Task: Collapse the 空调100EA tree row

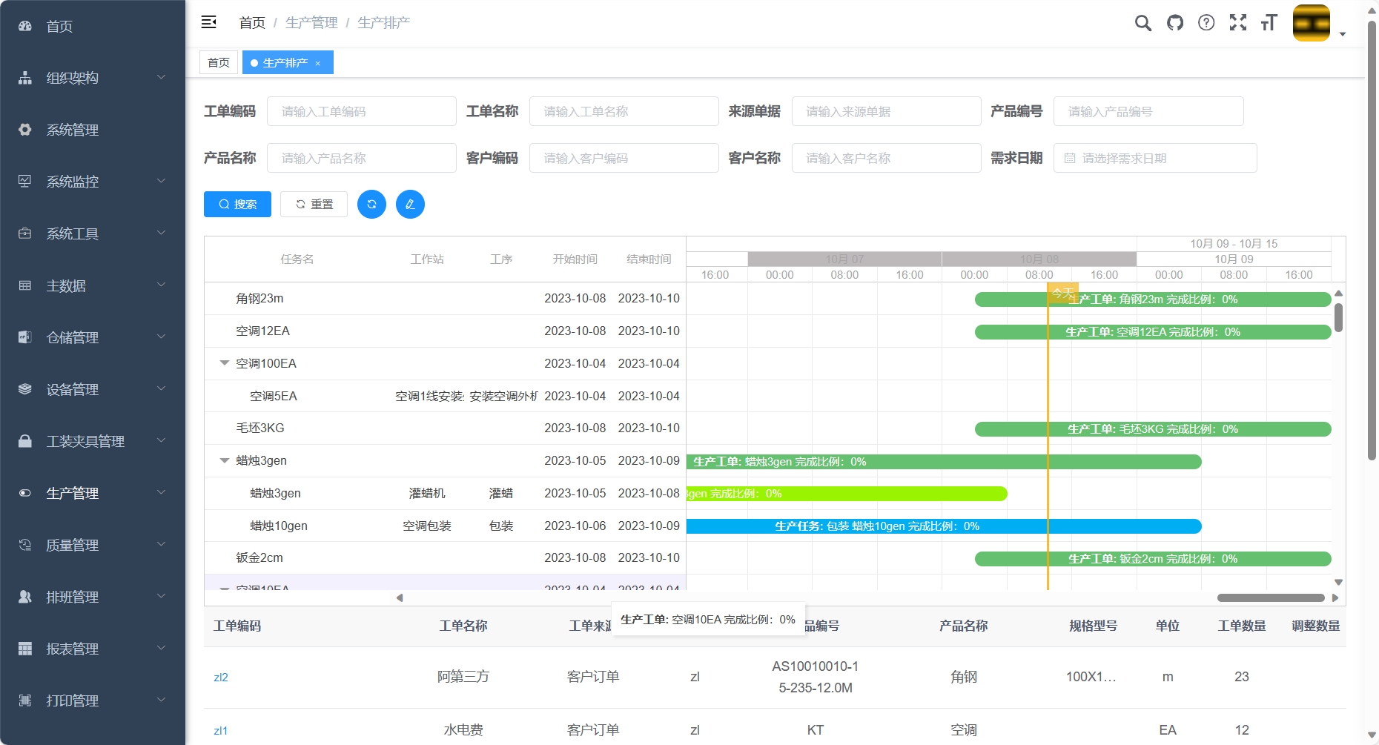Action: (x=224, y=363)
